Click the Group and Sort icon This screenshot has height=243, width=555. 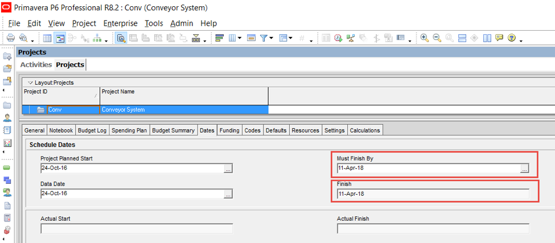[x=283, y=38]
